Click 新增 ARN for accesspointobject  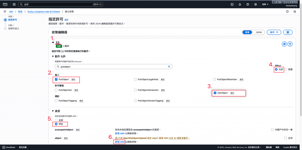pyautogui.click(x=120, y=133)
